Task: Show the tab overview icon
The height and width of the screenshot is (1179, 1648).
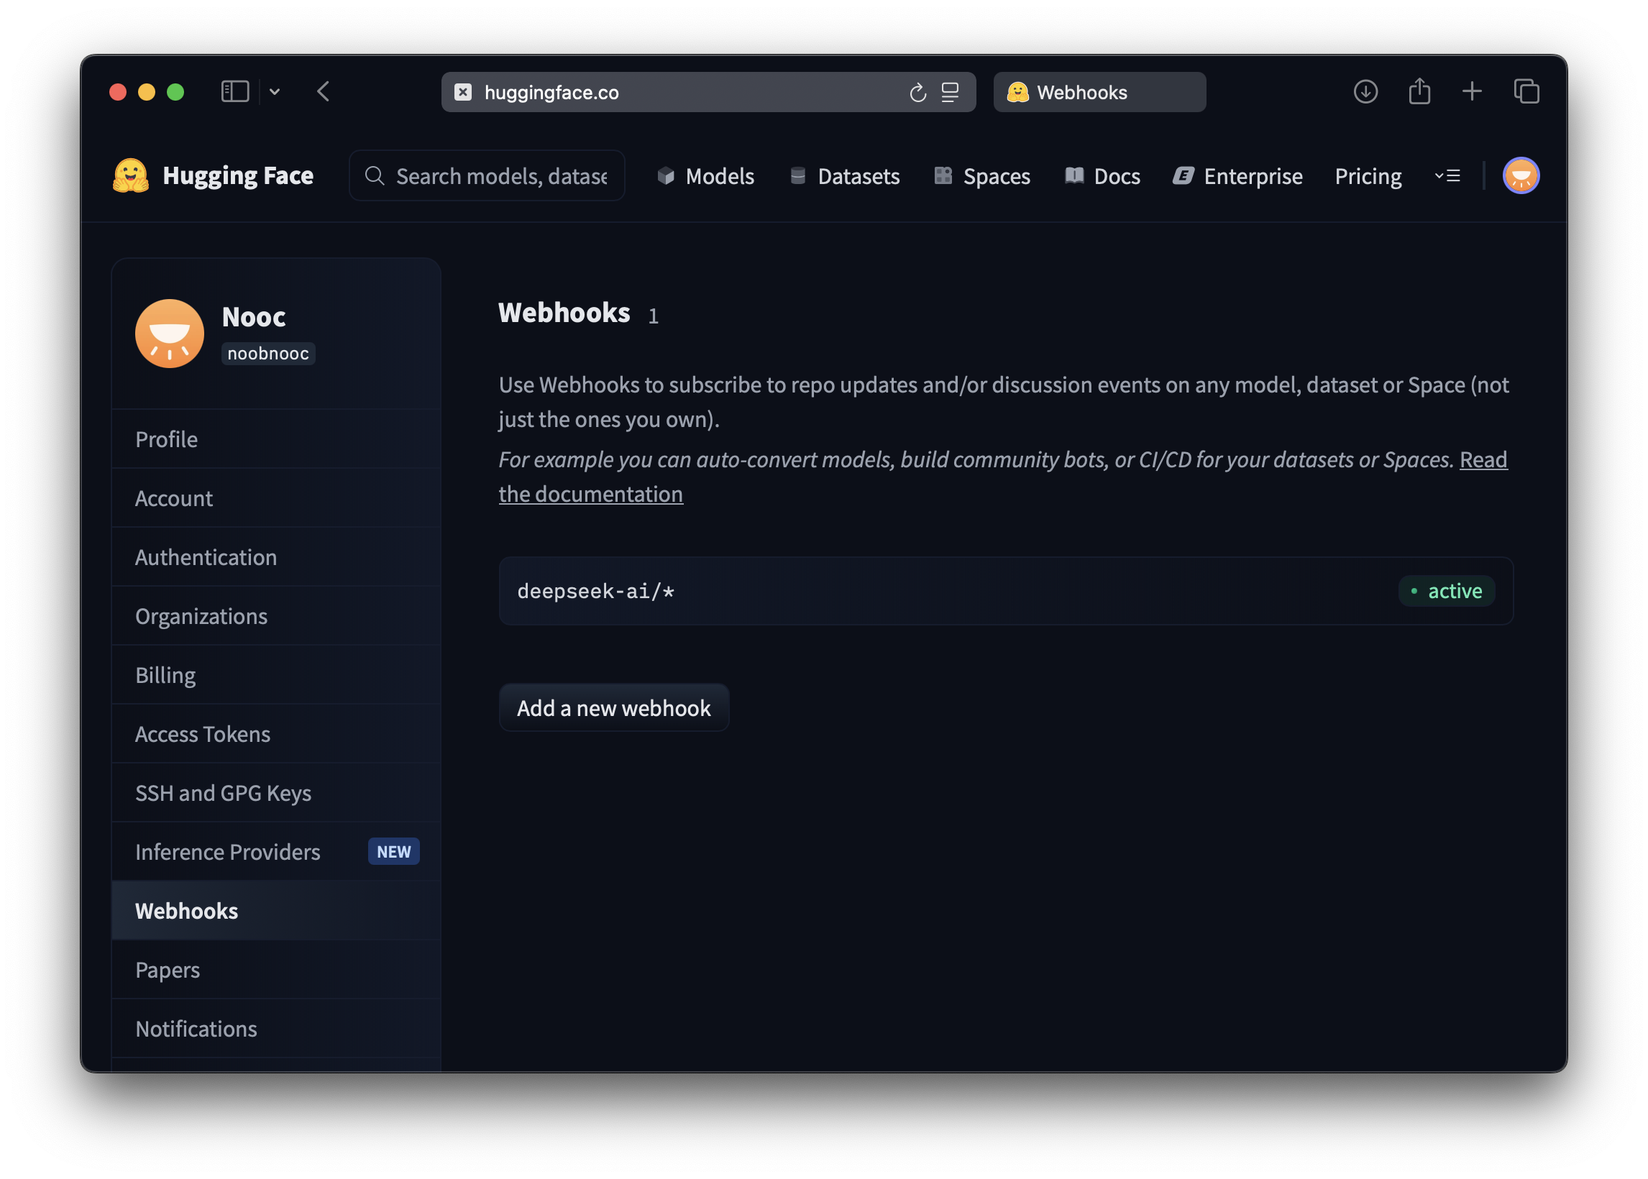Action: pyautogui.click(x=1526, y=91)
